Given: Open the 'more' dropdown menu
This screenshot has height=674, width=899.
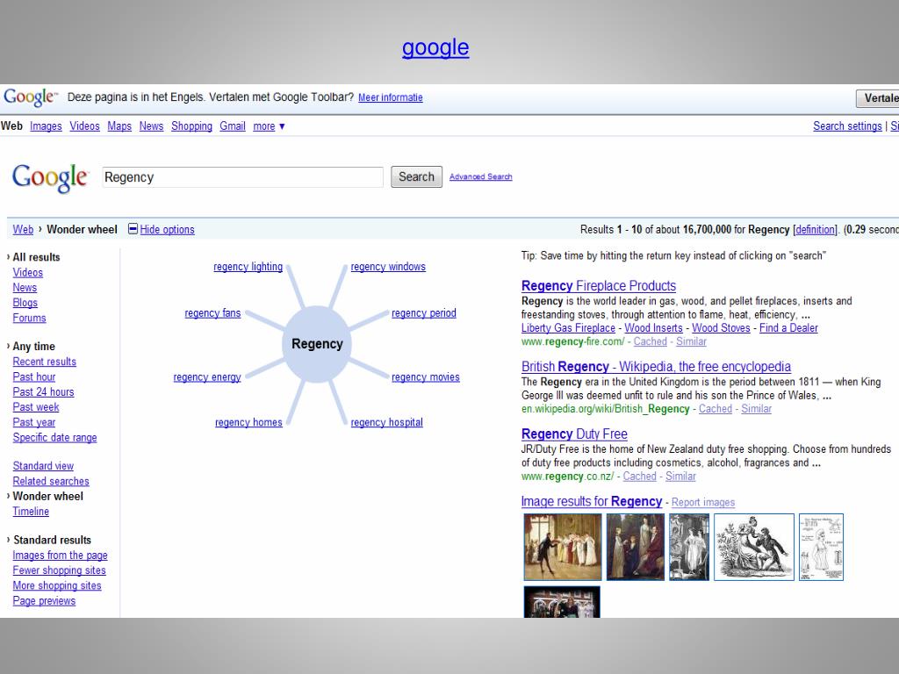Looking at the screenshot, I should click(x=269, y=126).
